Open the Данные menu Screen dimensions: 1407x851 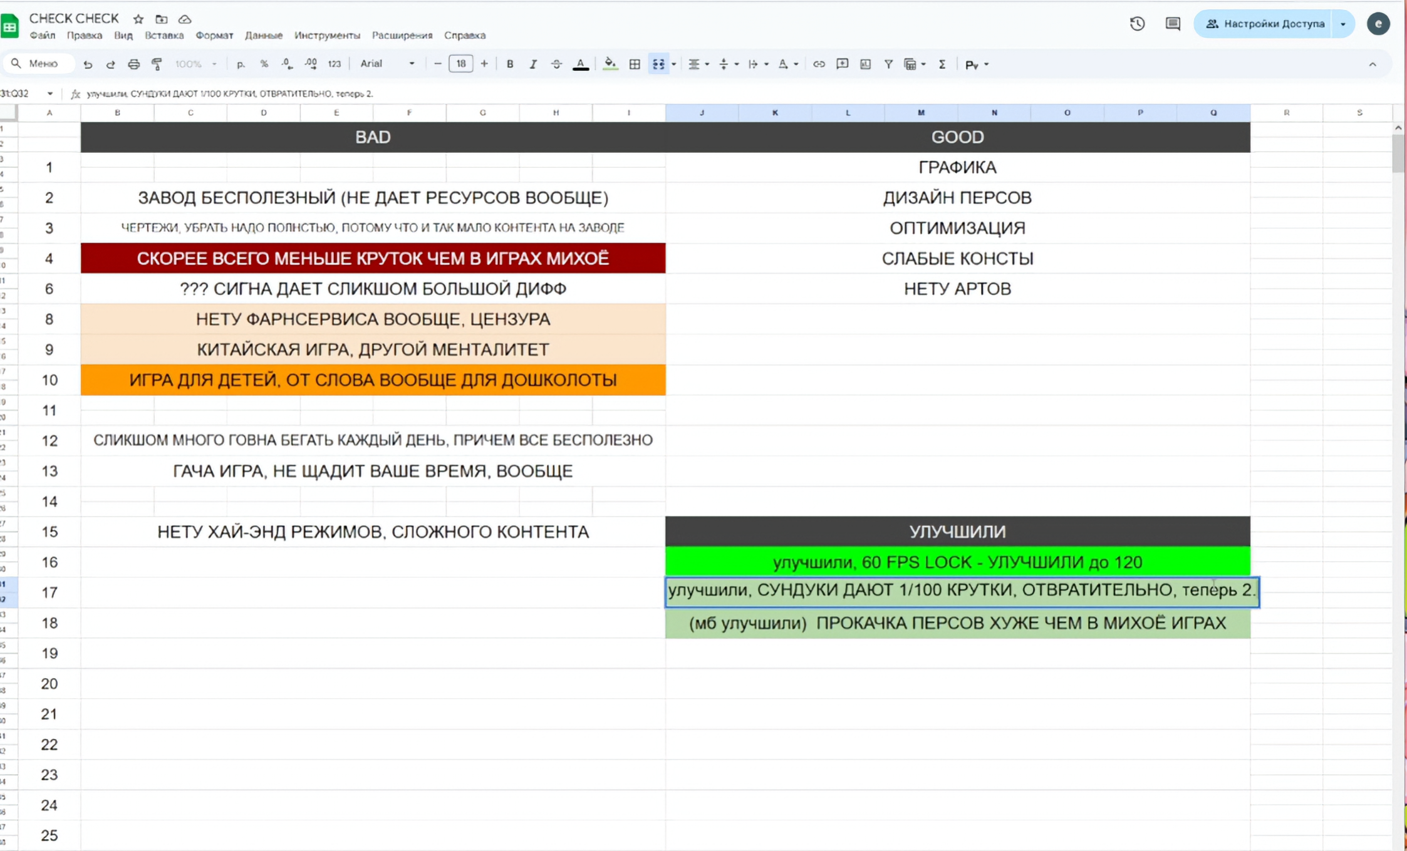(263, 36)
